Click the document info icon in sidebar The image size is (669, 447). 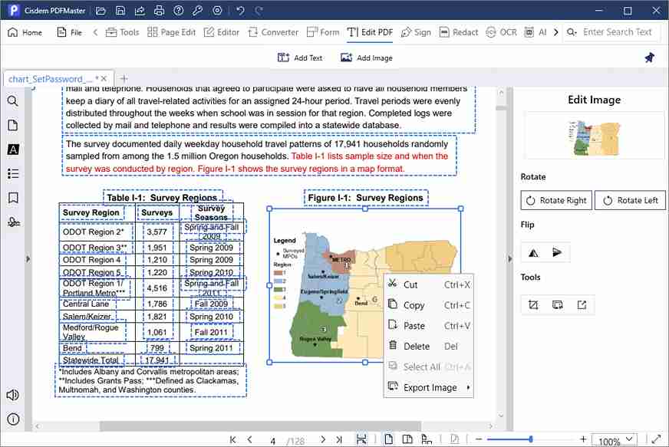coord(13,419)
